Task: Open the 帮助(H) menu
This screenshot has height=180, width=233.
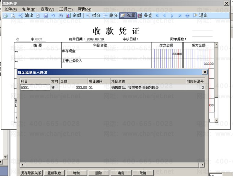Action: pyautogui.click(x=84, y=9)
